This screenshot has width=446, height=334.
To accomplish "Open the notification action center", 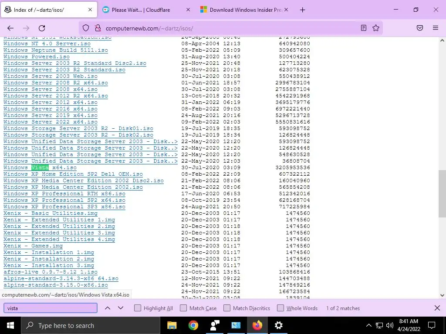I will (432, 325).
